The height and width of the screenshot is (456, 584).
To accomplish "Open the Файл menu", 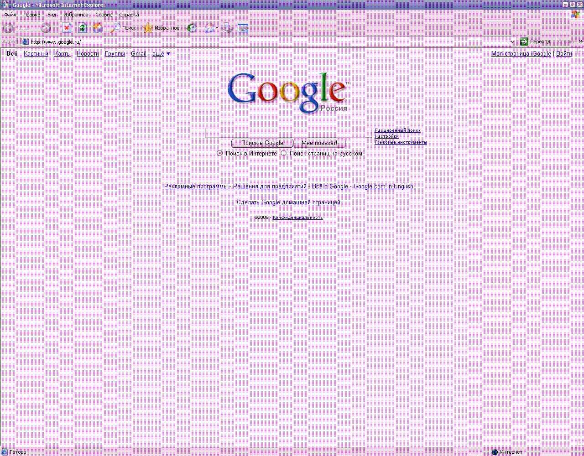I will [10, 15].
